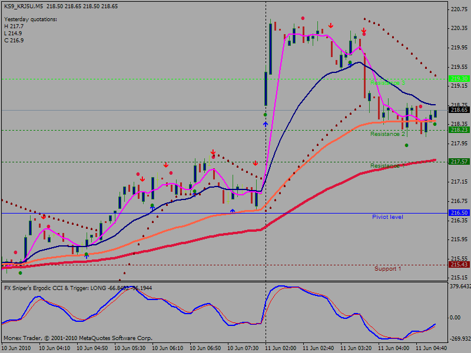Image resolution: width=471 pixels, height=353 pixels.
Task: Click the L 214.9 quotation line
Action: 13,34
